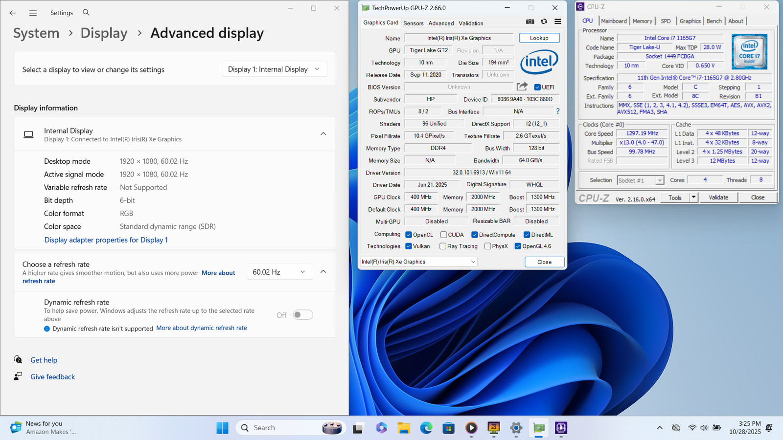This screenshot has height=440, width=783.
Task: Open More about dynamic refresh rate link
Action: (202, 328)
